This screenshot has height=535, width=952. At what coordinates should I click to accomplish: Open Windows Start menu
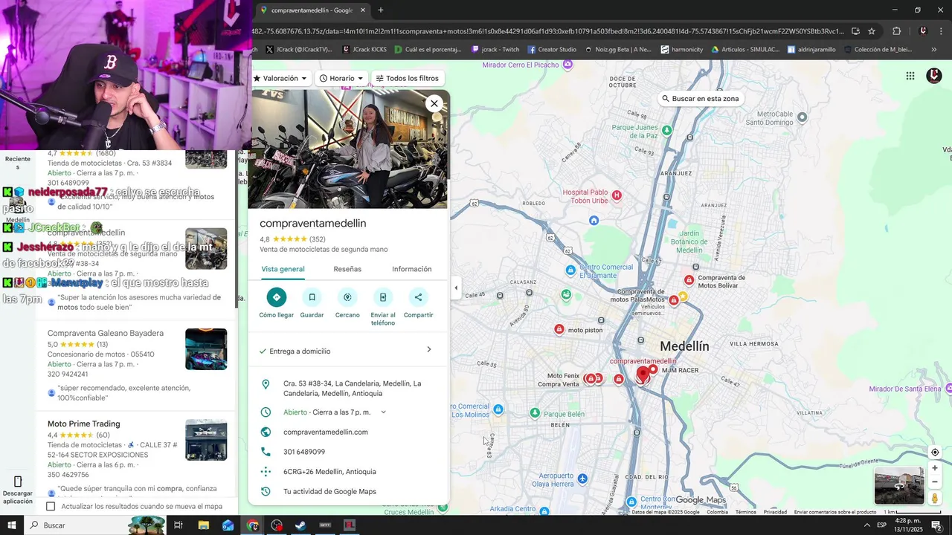[12, 525]
